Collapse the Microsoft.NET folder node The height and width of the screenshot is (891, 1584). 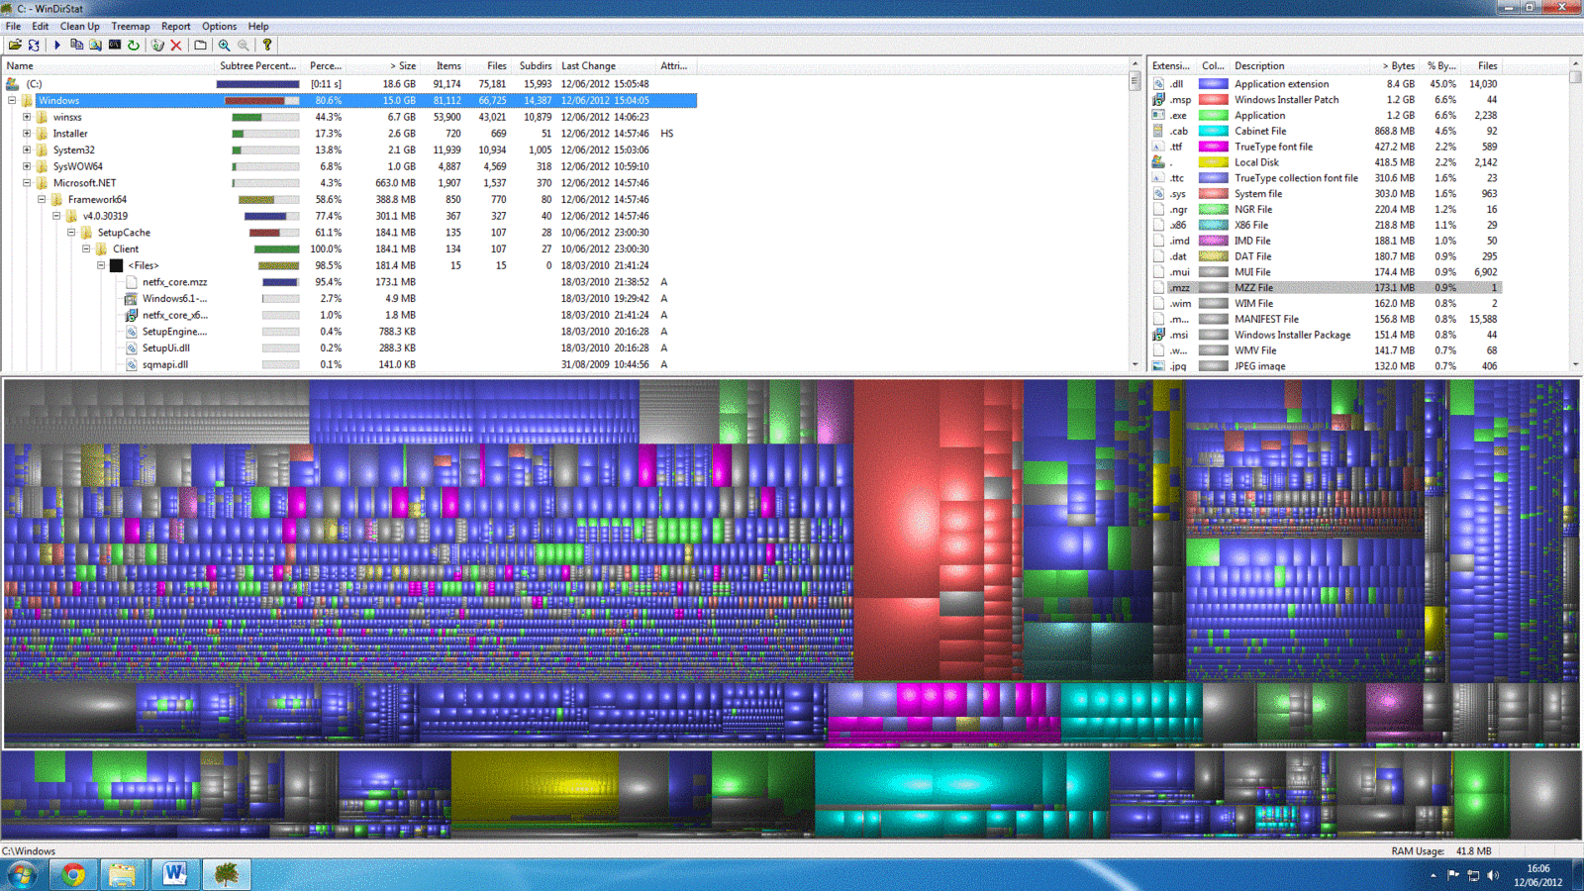pos(27,183)
